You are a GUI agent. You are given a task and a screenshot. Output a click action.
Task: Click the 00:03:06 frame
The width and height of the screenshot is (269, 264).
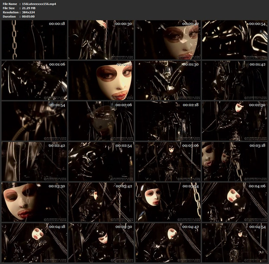click(168, 162)
